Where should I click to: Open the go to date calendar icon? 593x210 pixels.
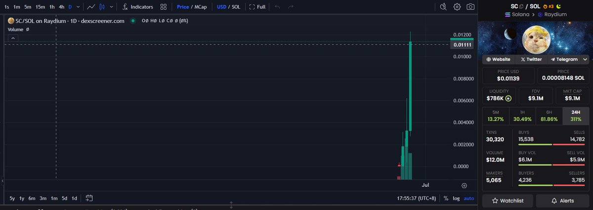(x=89, y=198)
